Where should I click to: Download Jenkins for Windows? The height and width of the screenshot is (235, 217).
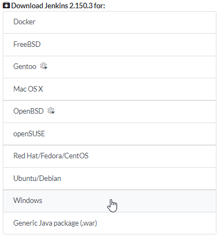point(109,201)
